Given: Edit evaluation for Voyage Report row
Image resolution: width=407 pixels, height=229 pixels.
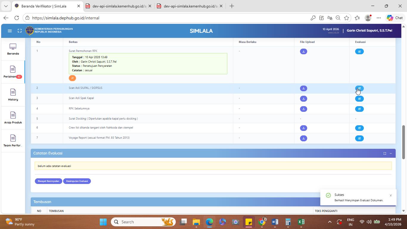Looking at the screenshot, I should (359, 138).
